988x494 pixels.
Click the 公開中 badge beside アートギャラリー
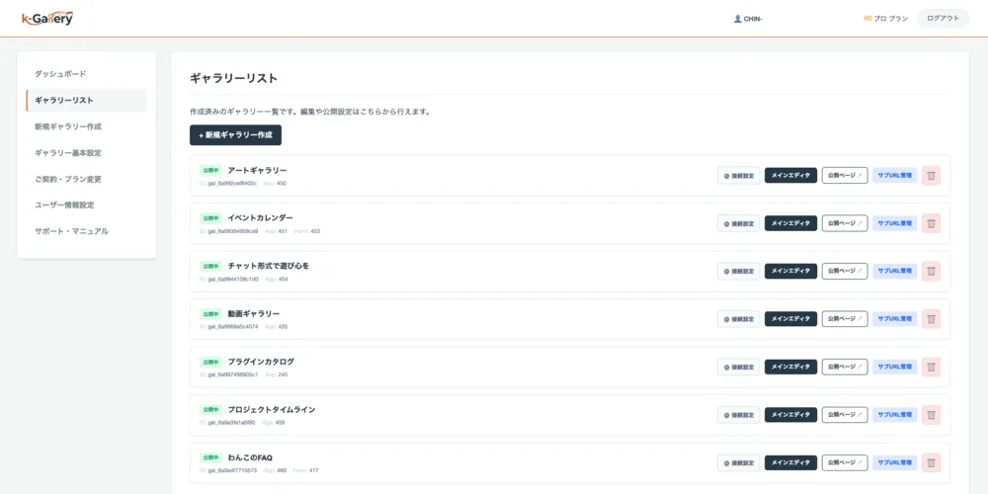click(x=210, y=170)
